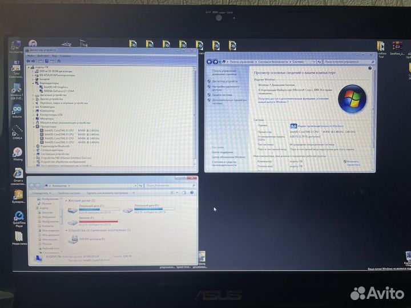Viewport: 411px width, 308px height.
Task: Click the help icon in Explorer toolbar
Action: (192, 193)
